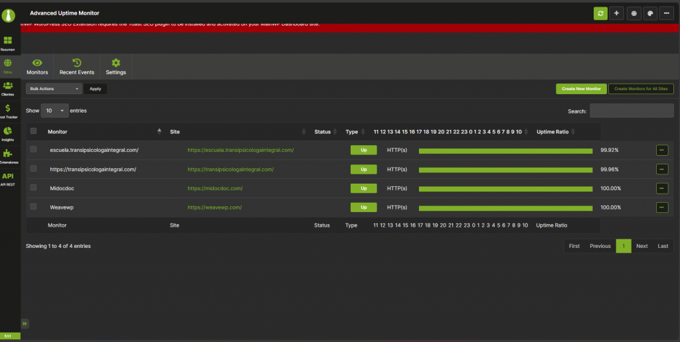This screenshot has width=680, height=342.
Task: Focus the Search input field
Action: [x=632, y=111]
